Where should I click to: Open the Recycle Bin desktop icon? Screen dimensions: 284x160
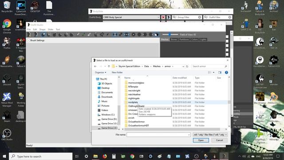[7, 7]
